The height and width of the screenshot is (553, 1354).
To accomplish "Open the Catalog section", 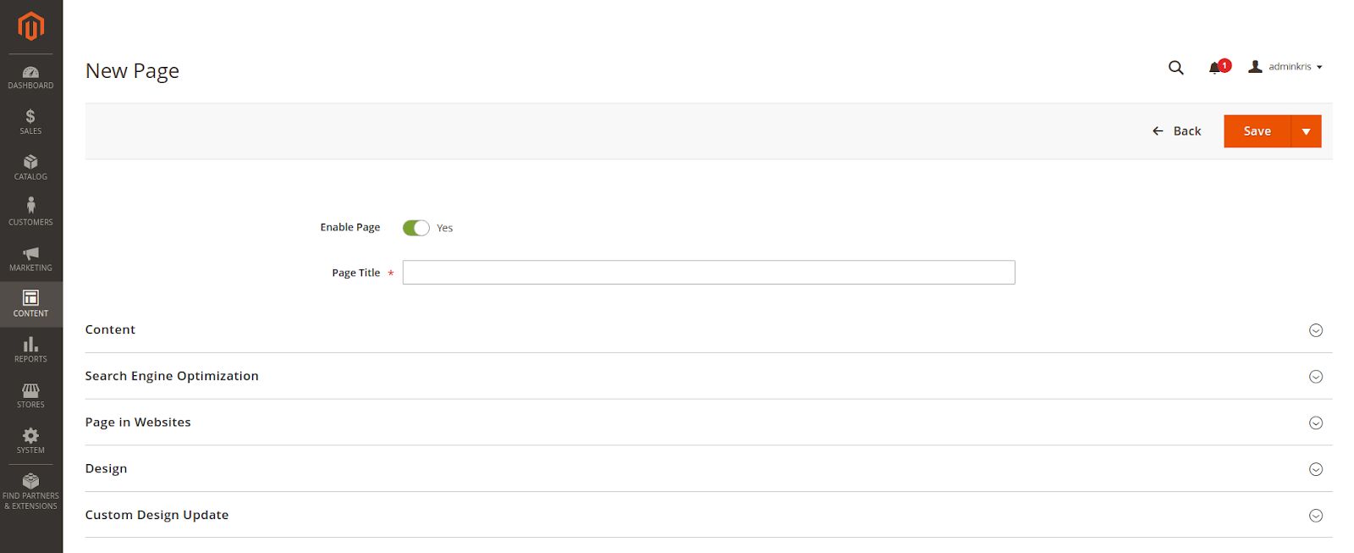I will coord(30,168).
